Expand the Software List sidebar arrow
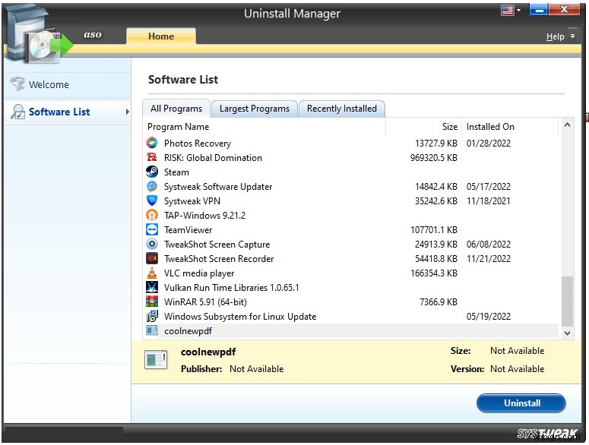The image size is (589, 445). coord(127,112)
